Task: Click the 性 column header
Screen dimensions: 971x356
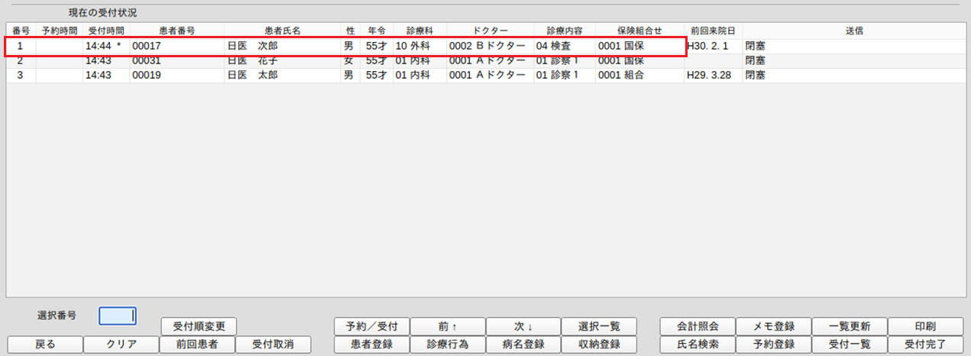Action: [351, 31]
